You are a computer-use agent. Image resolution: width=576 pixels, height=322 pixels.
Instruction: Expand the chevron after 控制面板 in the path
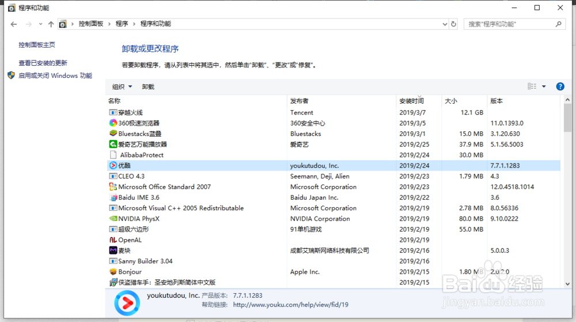[x=109, y=24]
